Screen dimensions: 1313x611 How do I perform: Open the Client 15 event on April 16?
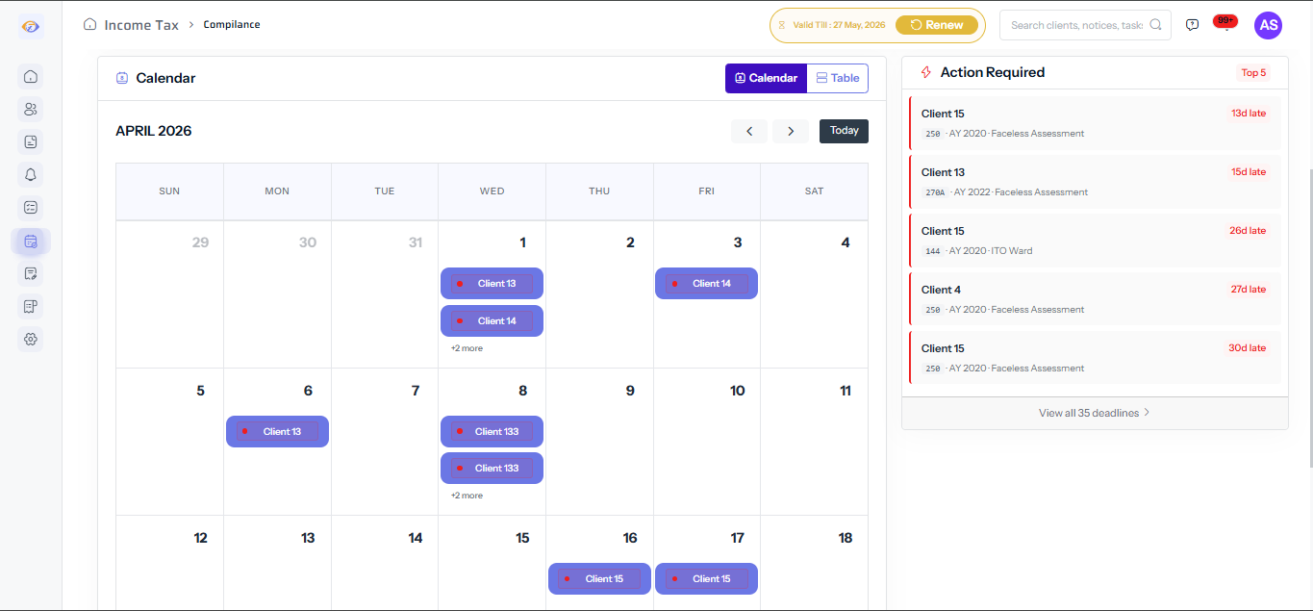pos(599,578)
